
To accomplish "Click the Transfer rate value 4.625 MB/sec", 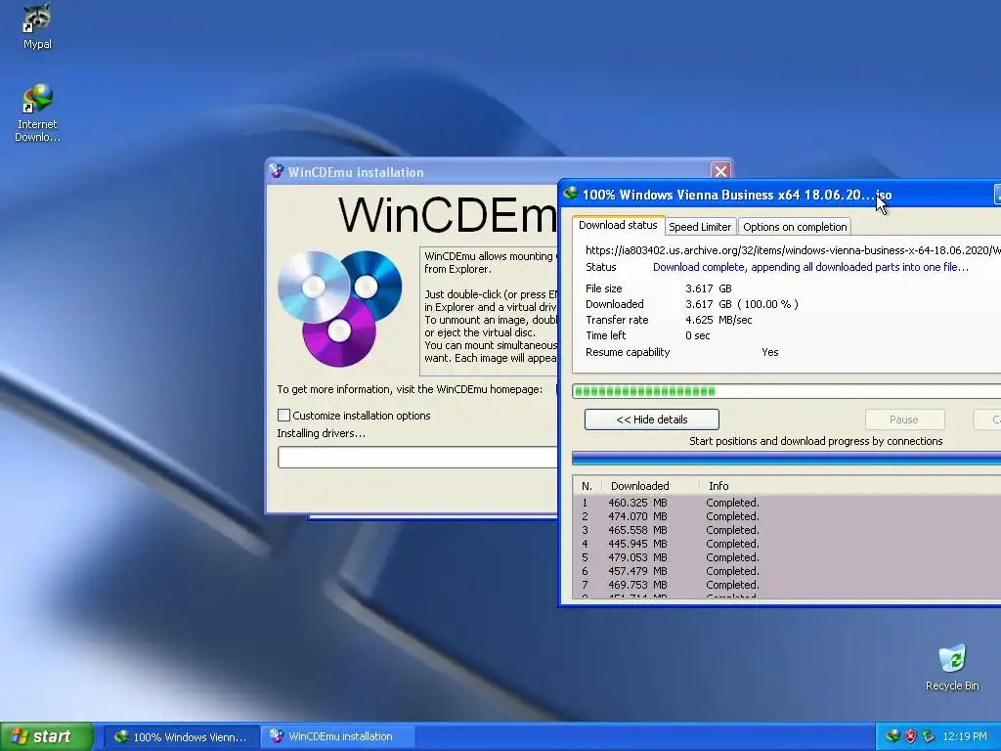I will pos(718,320).
